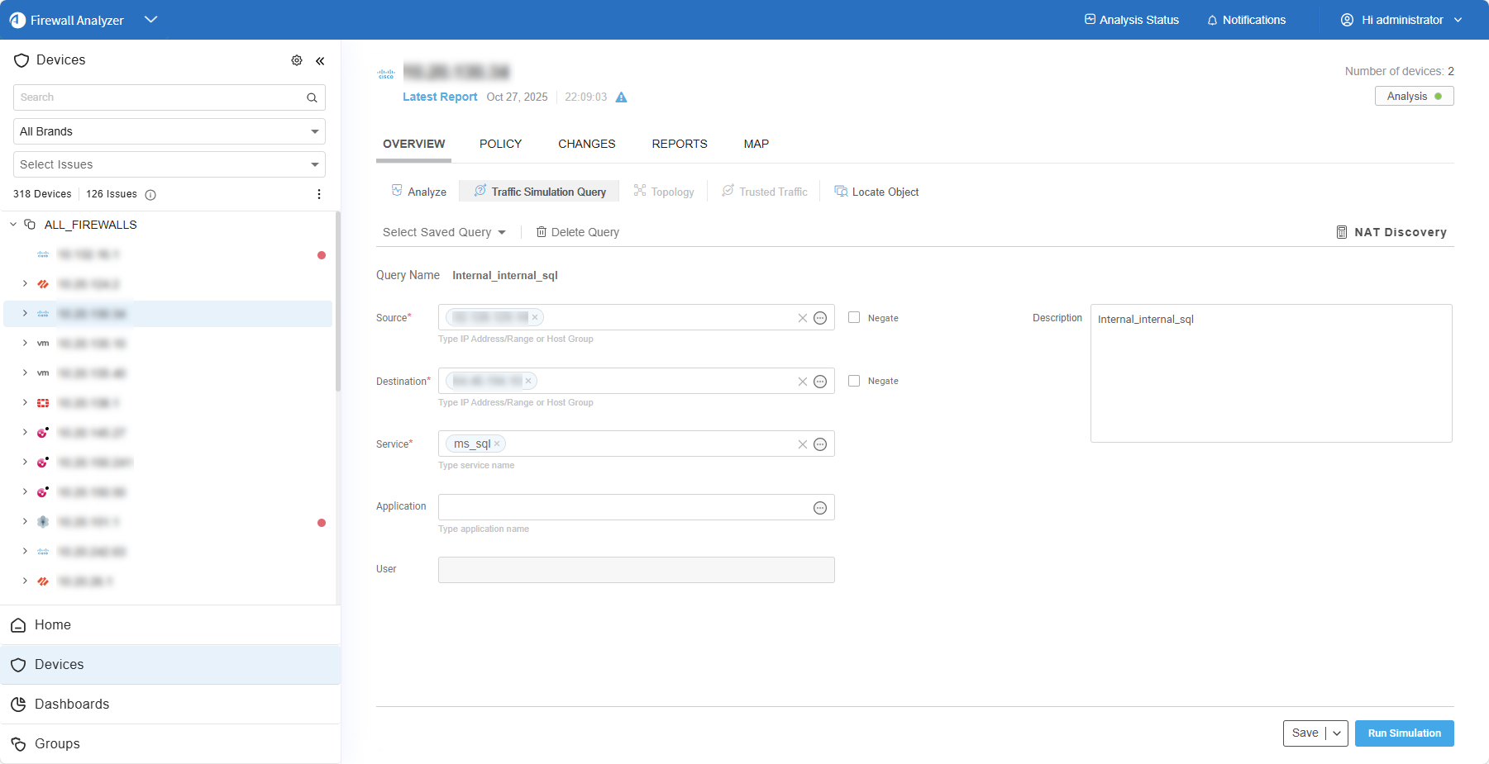Clear the Service field contents
This screenshot has height=764, width=1489.
[x=802, y=444]
